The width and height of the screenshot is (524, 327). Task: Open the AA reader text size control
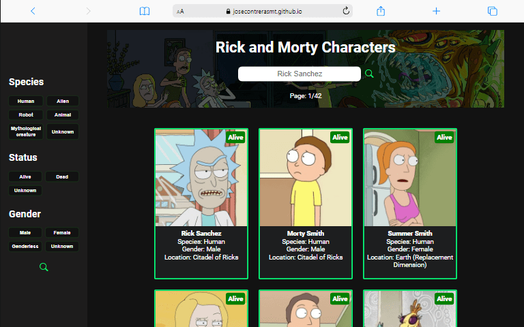pos(180,12)
